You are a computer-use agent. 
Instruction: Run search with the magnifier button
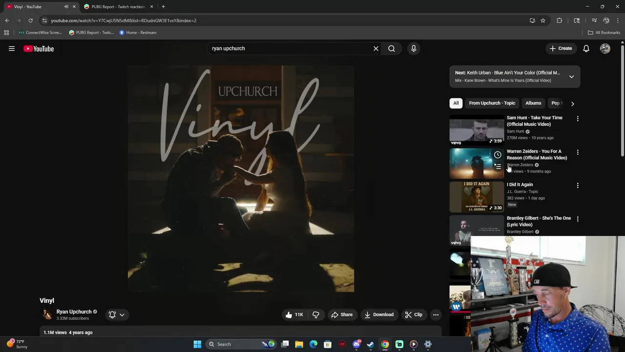coord(392,48)
